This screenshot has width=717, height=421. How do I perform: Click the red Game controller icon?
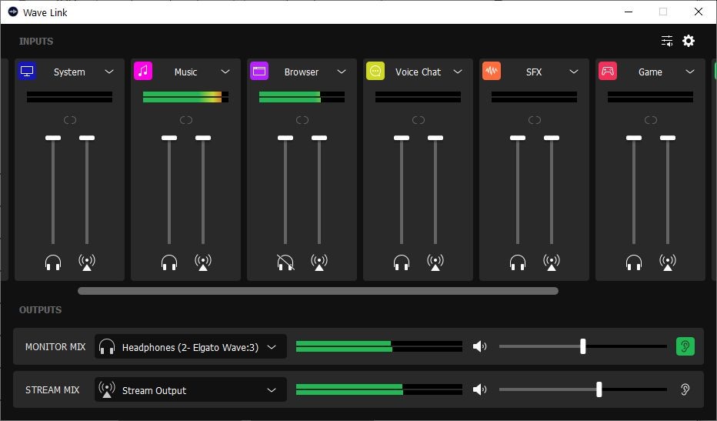tap(608, 72)
